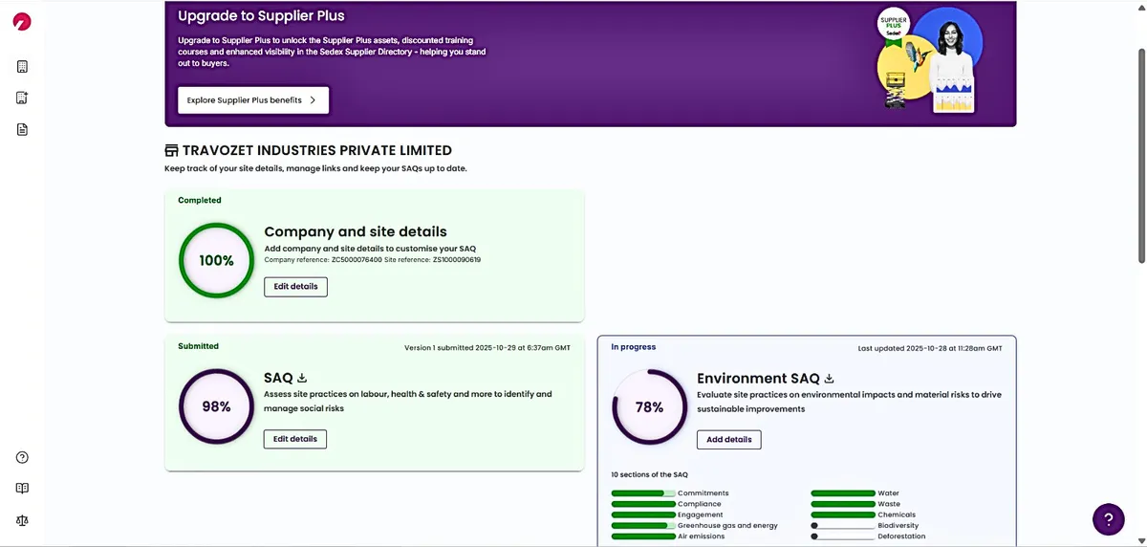The width and height of the screenshot is (1147, 547).
Task: Click the arrow chevron in Explore Supplier Plus
Action: pyautogui.click(x=313, y=100)
